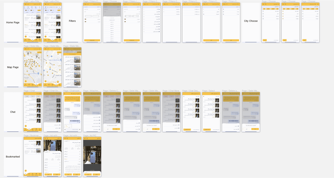Select the Page / Ad PIC frame title
334x178 pixels.
[x=89, y=136]
